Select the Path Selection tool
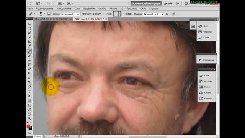This screenshot has height=138, width=245. tap(29, 96)
